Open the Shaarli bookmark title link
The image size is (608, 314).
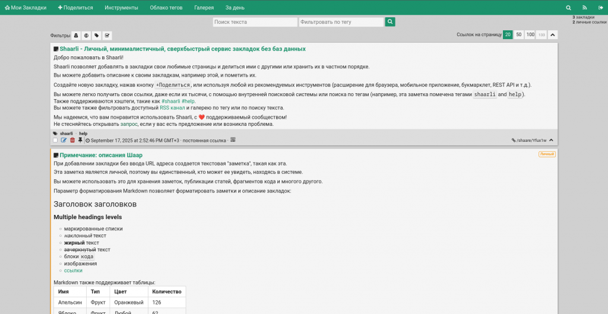click(183, 49)
